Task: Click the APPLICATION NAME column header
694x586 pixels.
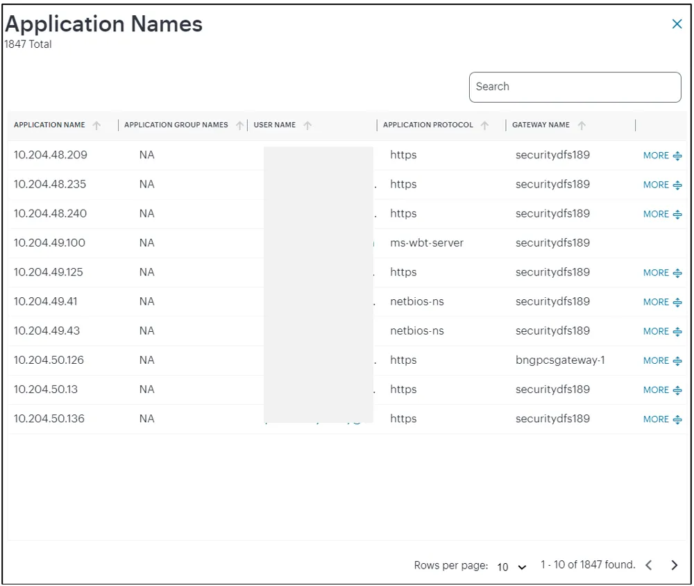Action: 49,125
